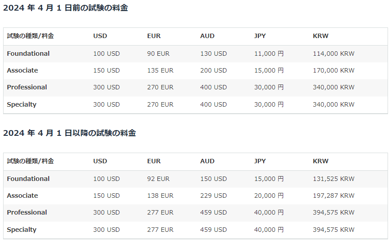The width and height of the screenshot is (392, 242).
Task: Click the 2024 年 4 月 1 日前の試験の料金 heading
Action: click(65, 8)
